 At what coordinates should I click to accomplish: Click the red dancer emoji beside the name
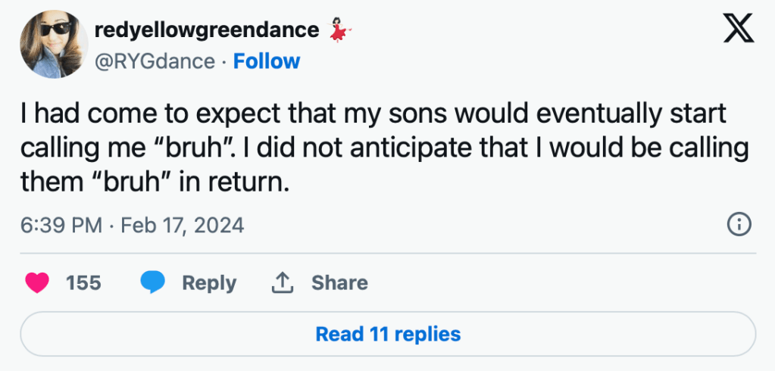(x=339, y=30)
